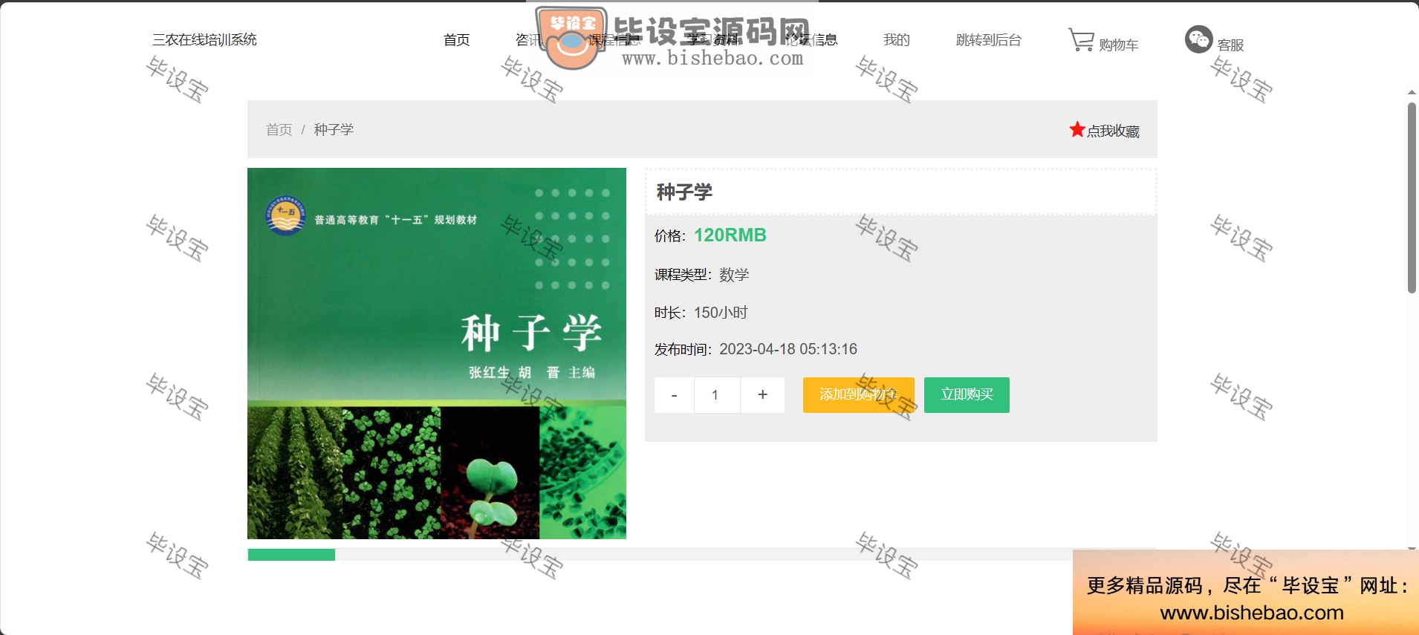Viewport: 1419px width, 635px height.
Task: Open 我的 menu item
Action: [896, 40]
